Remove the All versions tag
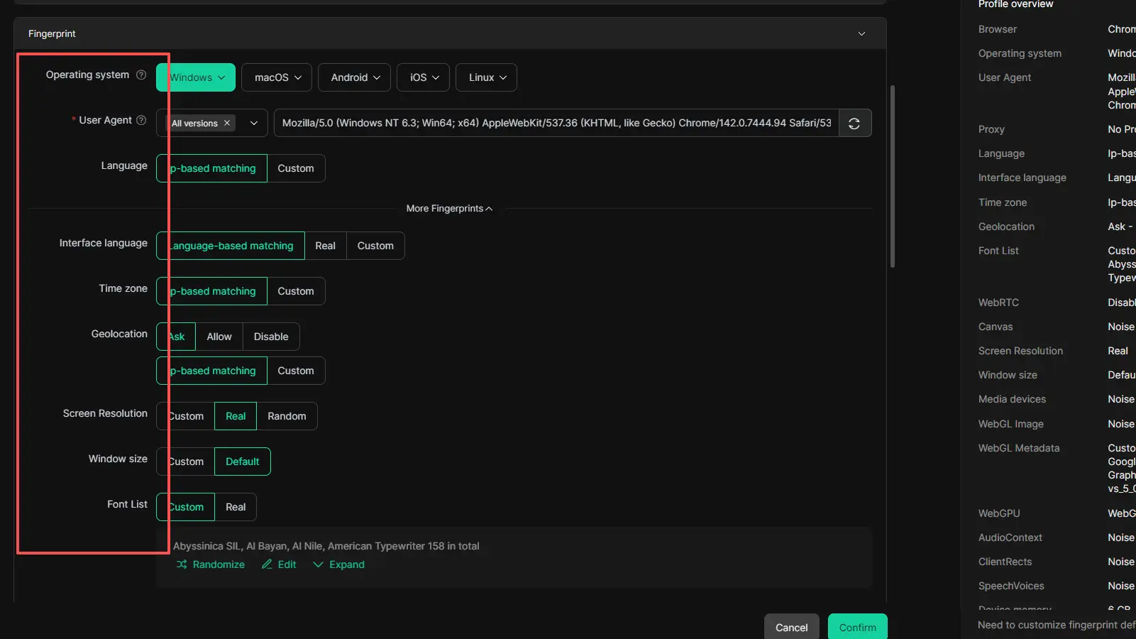Image resolution: width=1136 pixels, height=639 pixels. point(227,124)
